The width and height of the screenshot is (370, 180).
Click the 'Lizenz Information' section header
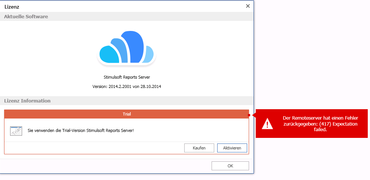coord(126,101)
